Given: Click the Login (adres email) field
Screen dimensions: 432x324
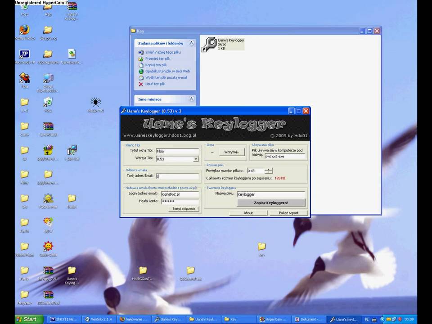Looking at the screenshot, I should (180, 194).
